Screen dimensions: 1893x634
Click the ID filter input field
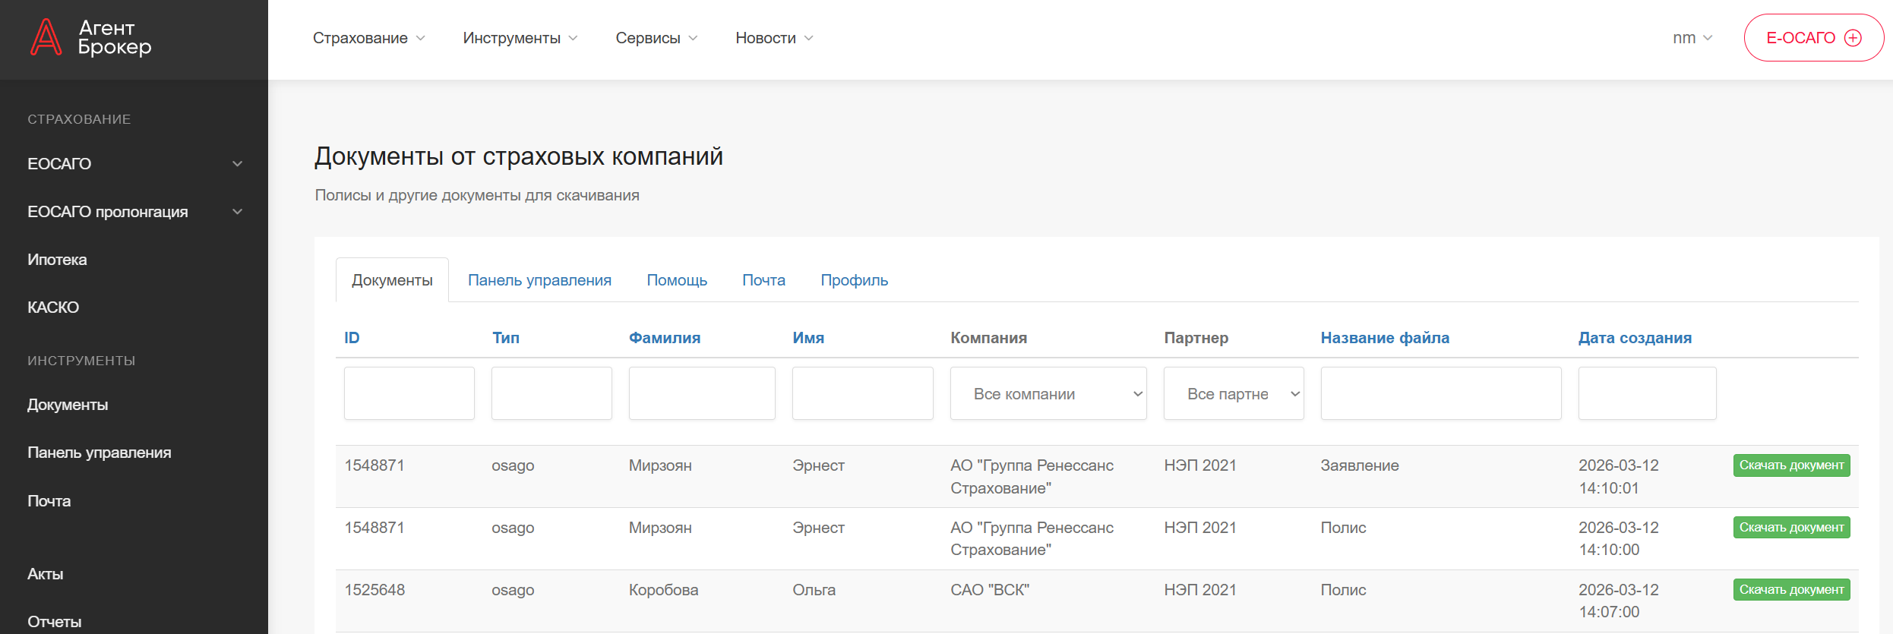pyautogui.click(x=409, y=393)
